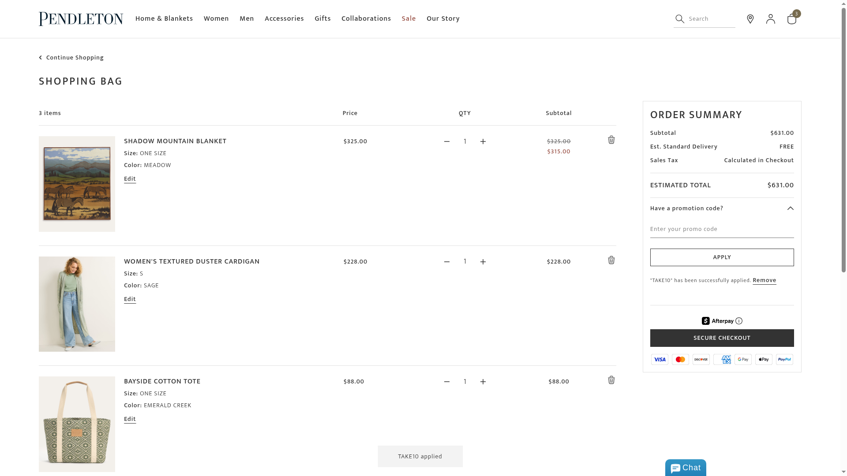The width and height of the screenshot is (847, 476).
Task: Decrease Duster Cardigan quantity
Action: coord(446,262)
